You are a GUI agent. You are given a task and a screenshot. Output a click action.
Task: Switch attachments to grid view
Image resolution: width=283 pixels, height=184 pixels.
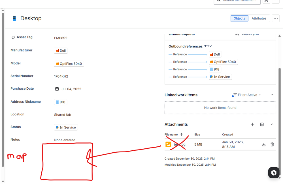tap(262, 124)
